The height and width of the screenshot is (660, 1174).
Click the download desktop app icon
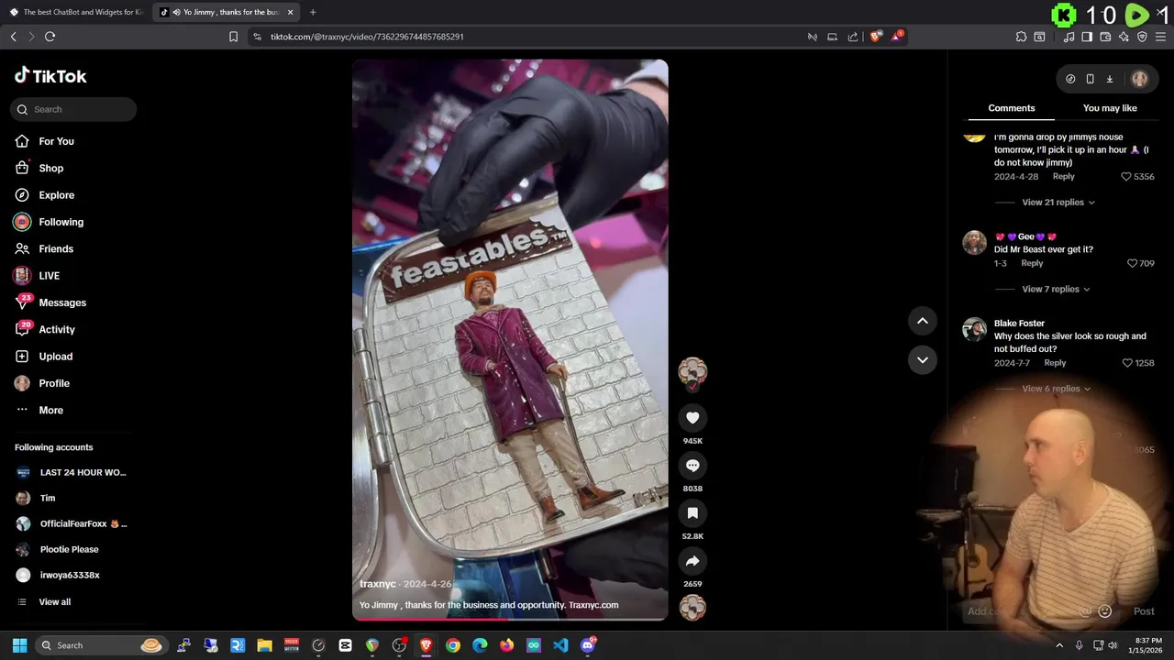pos(1110,79)
